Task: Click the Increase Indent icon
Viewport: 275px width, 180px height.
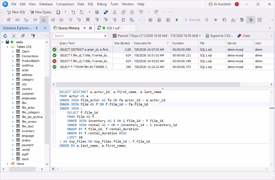Action: coord(61,20)
